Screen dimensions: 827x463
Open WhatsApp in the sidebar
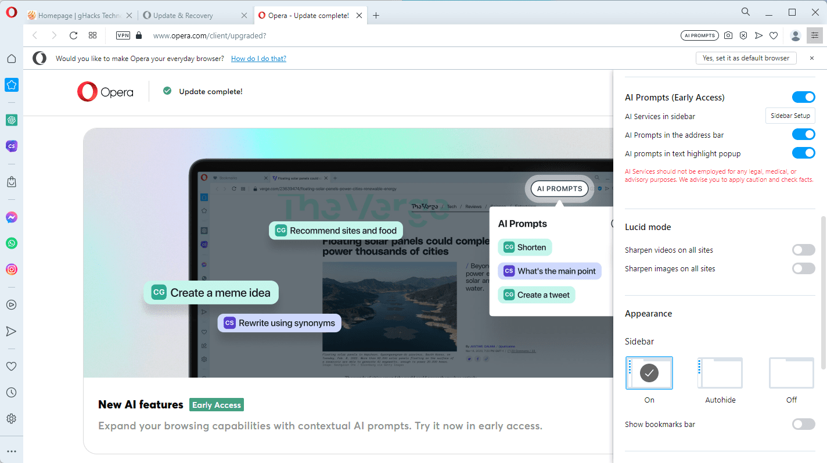(12, 243)
